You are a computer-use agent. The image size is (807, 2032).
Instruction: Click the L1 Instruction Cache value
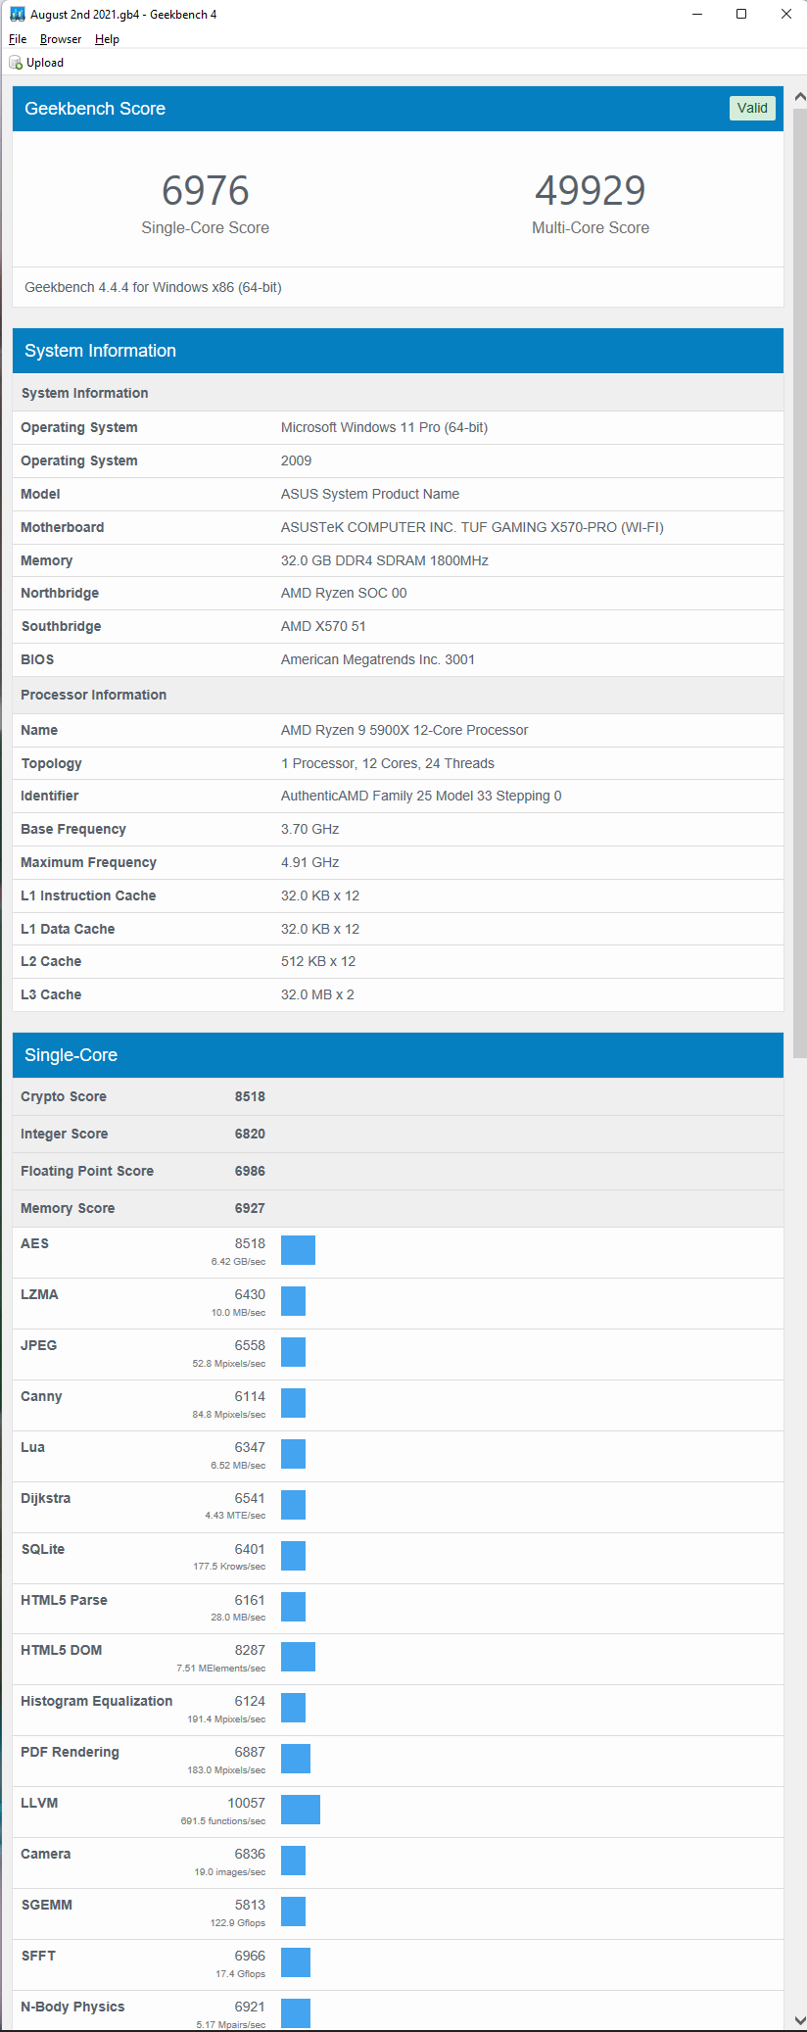tap(320, 895)
